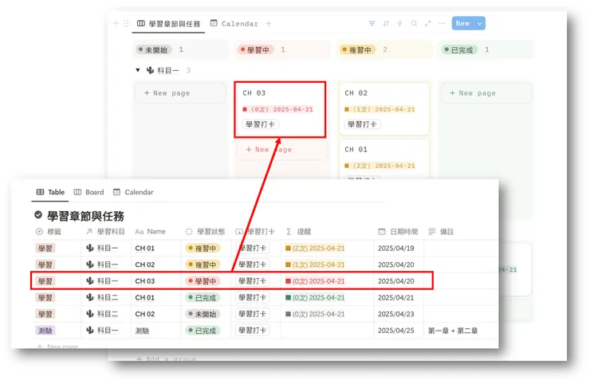Add New page under 已完成 column
Screen dimensions: 590x384
tap(486, 93)
